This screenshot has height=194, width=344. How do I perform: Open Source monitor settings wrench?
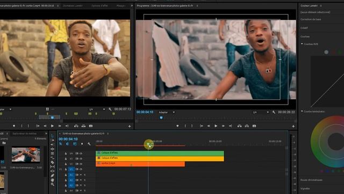pyautogui.click(x=110, y=109)
